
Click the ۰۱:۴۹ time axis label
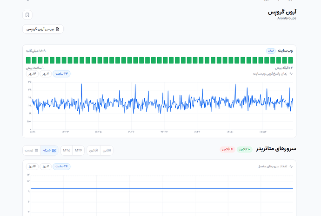(x=197, y=132)
